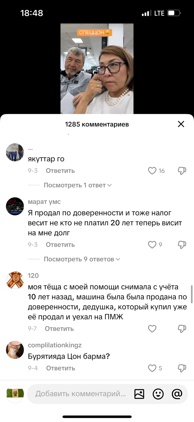Tap the video preview above comments
The height and width of the screenshot is (422, 194).
coord(97,69)
